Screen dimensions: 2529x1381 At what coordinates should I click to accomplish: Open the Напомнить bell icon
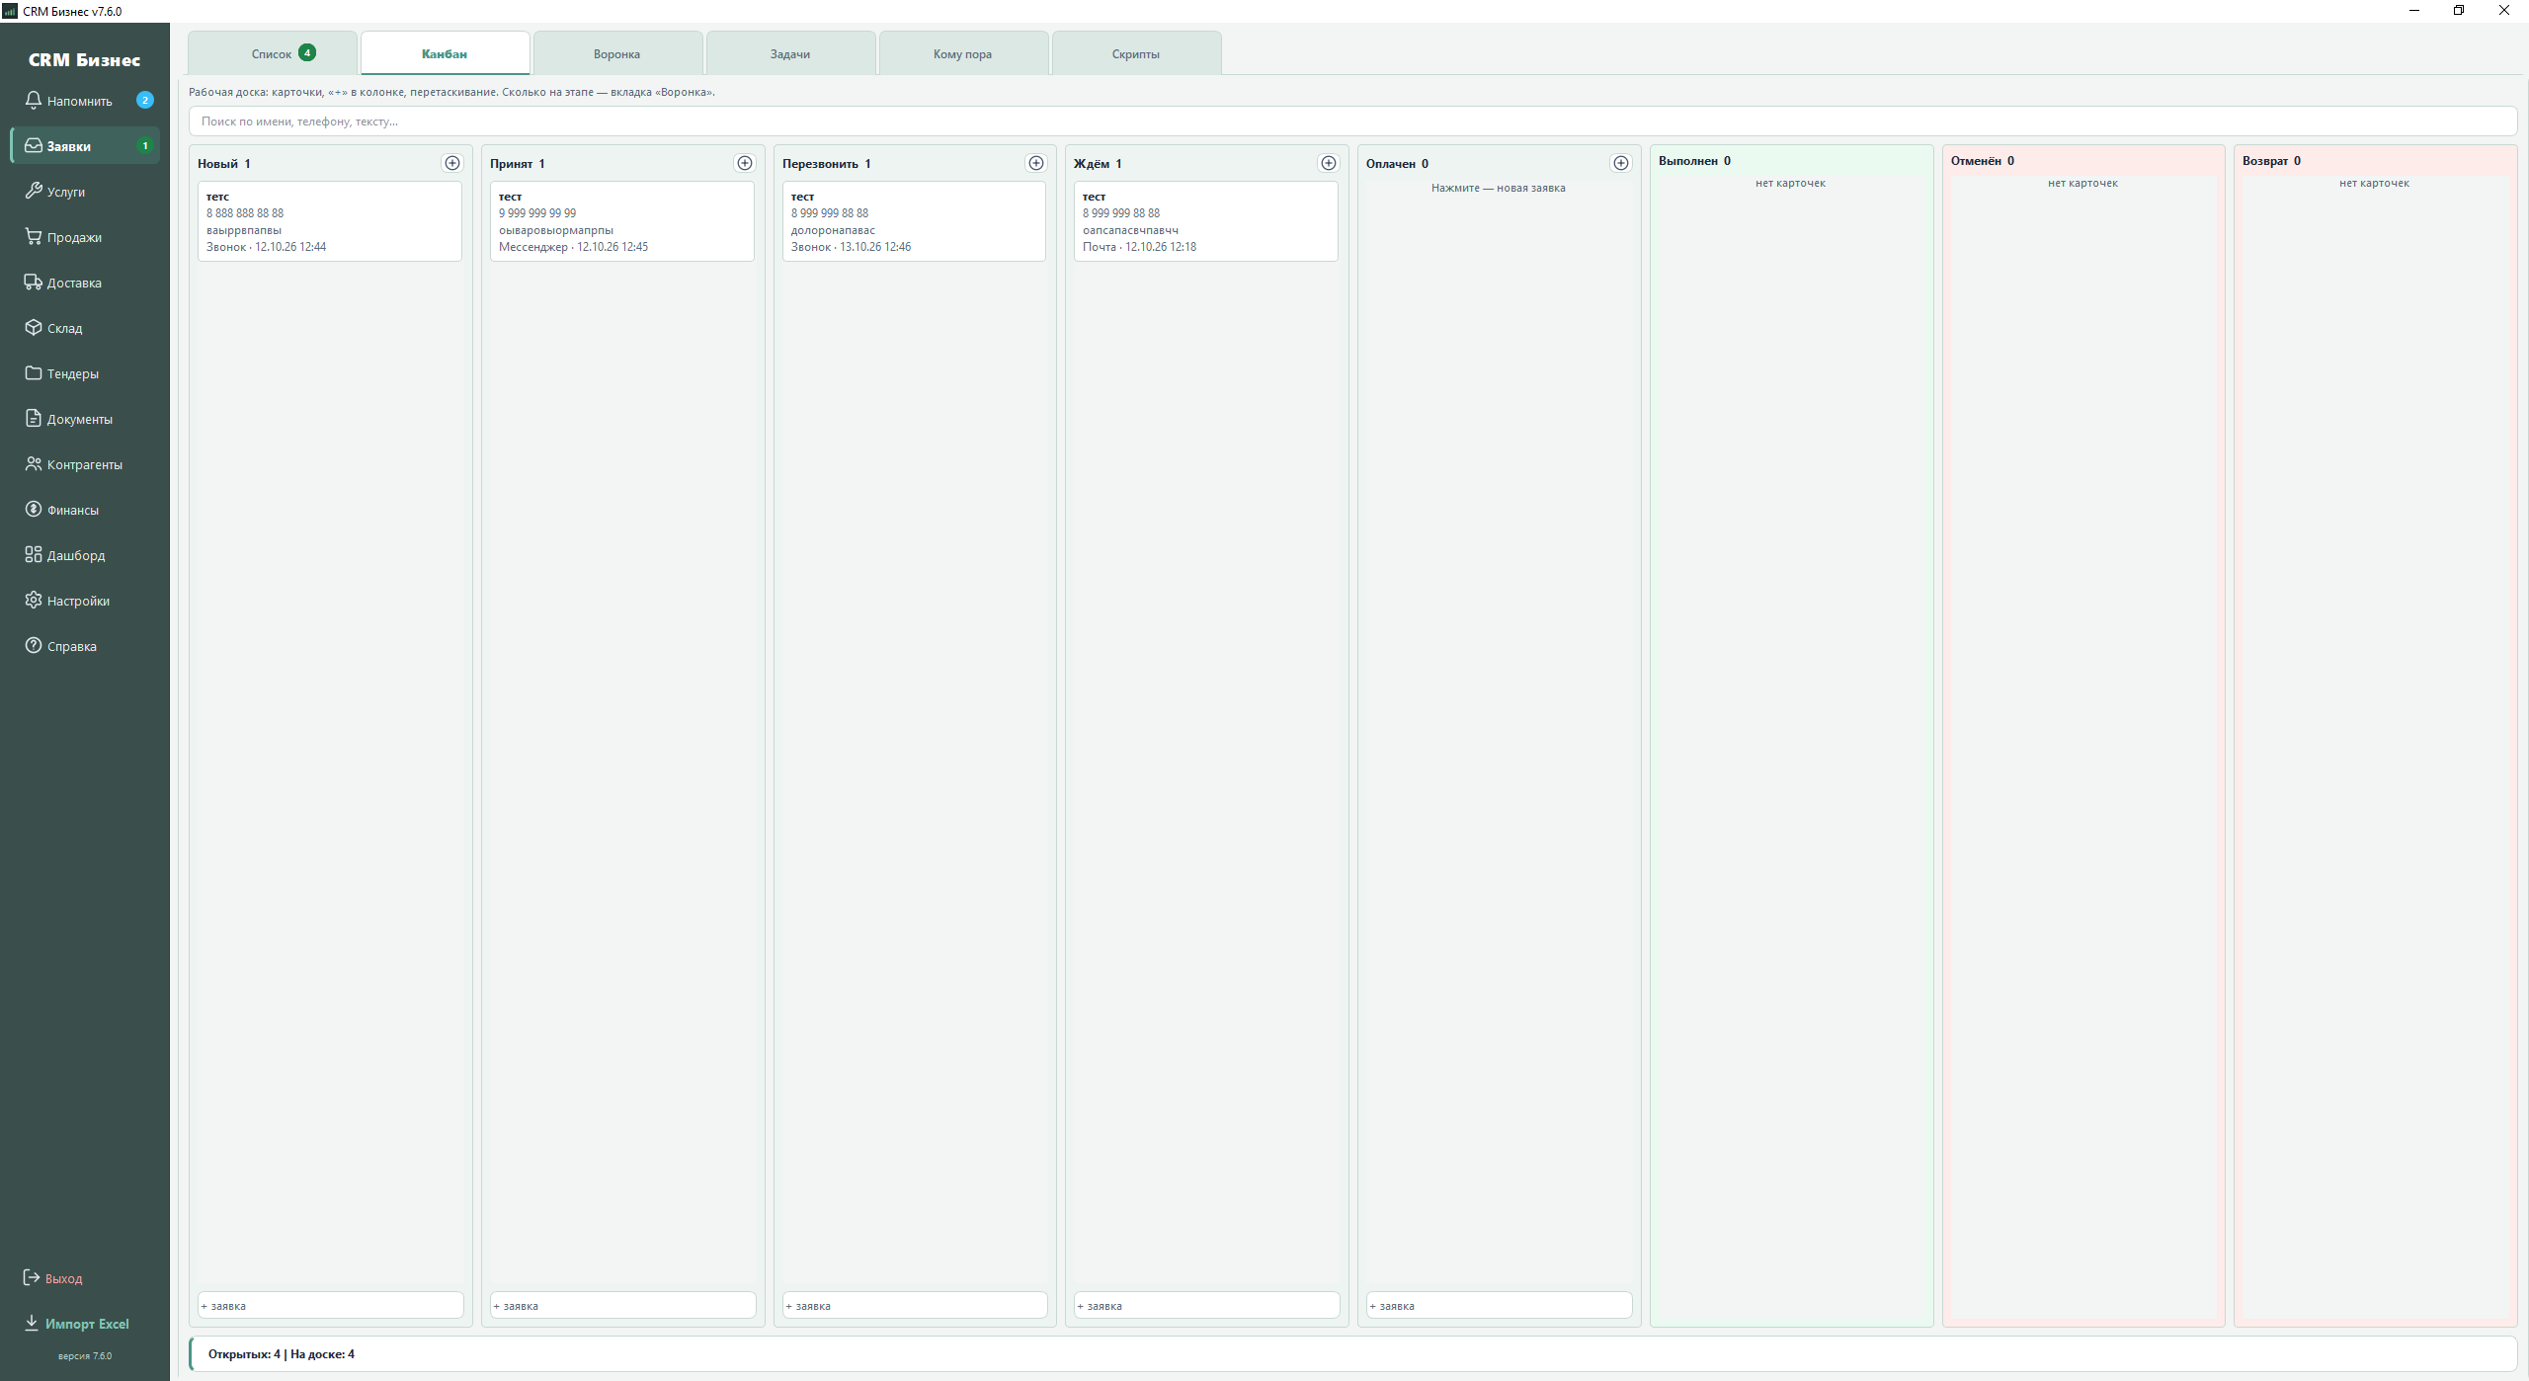tap(34, 100)
